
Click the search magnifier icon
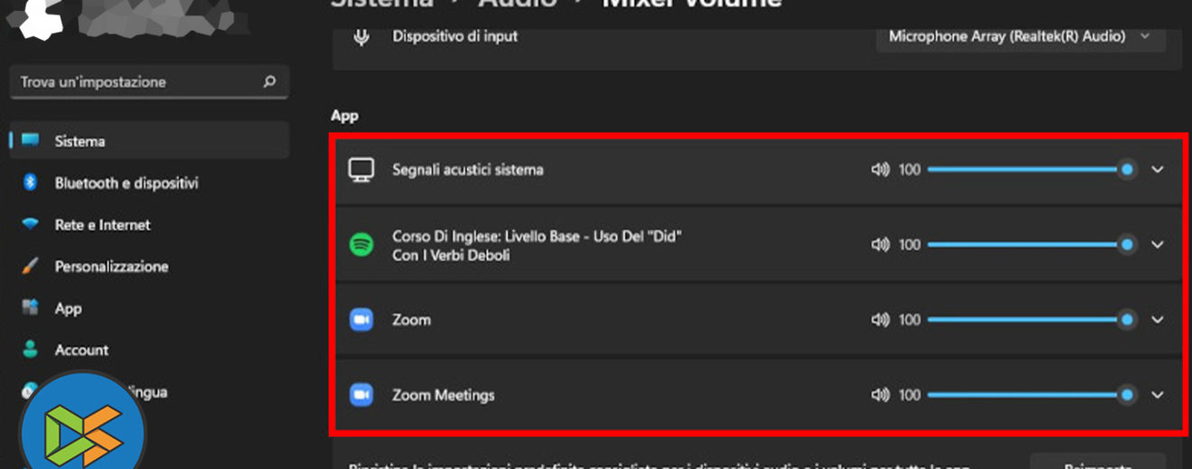click(x=269, y=82)
